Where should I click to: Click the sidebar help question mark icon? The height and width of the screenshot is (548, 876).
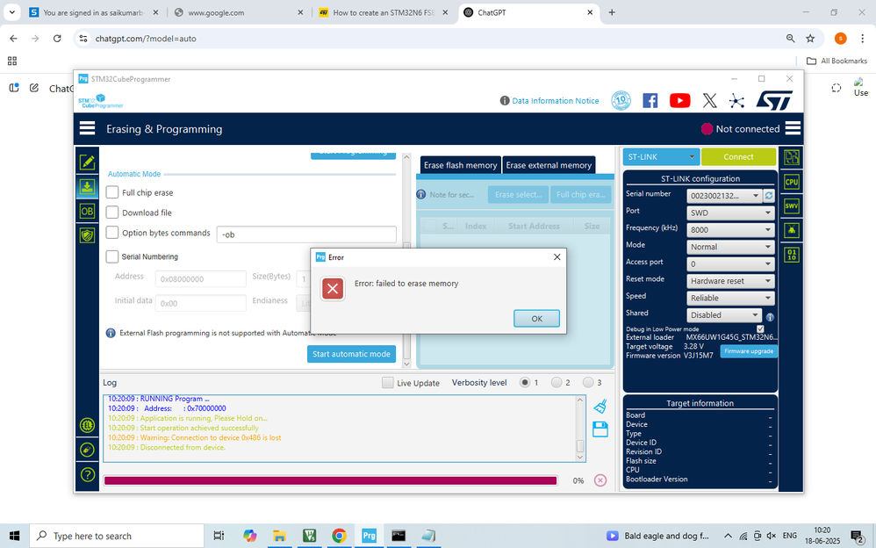87,475
